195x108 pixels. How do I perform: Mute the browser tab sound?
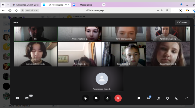pos(3,5)
